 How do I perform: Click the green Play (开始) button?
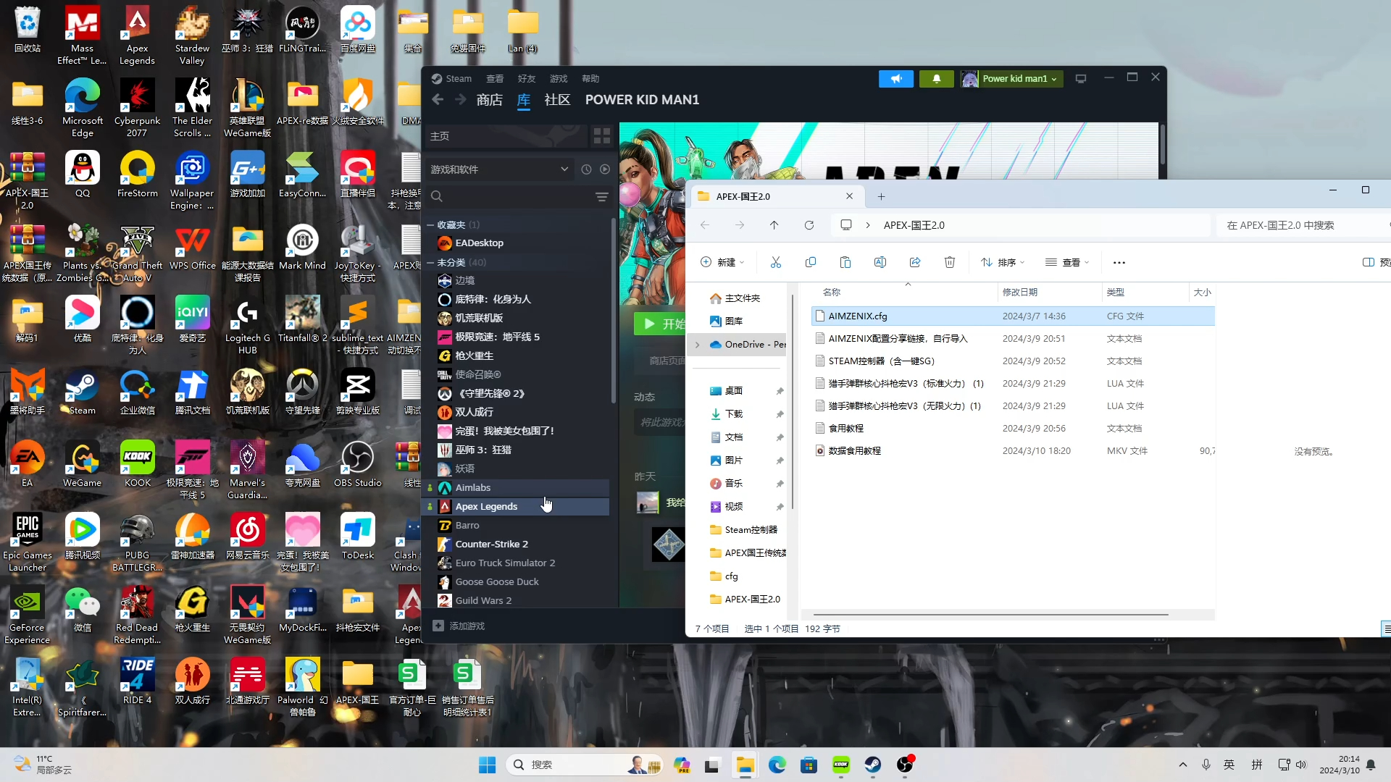point(660,324)
